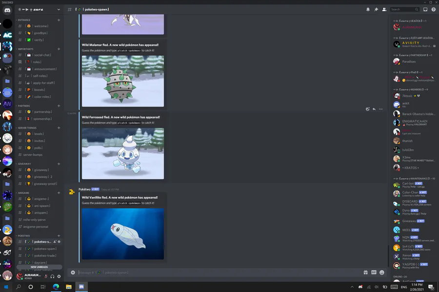Open notification settings bell for channel
This screenshot has width=439, height=292.
(x=368, y=10)
